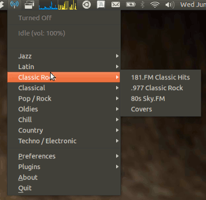This screenshot has width=206, height=200.
Task: Open the blue system monitor graph
Action: coord(48,5)
